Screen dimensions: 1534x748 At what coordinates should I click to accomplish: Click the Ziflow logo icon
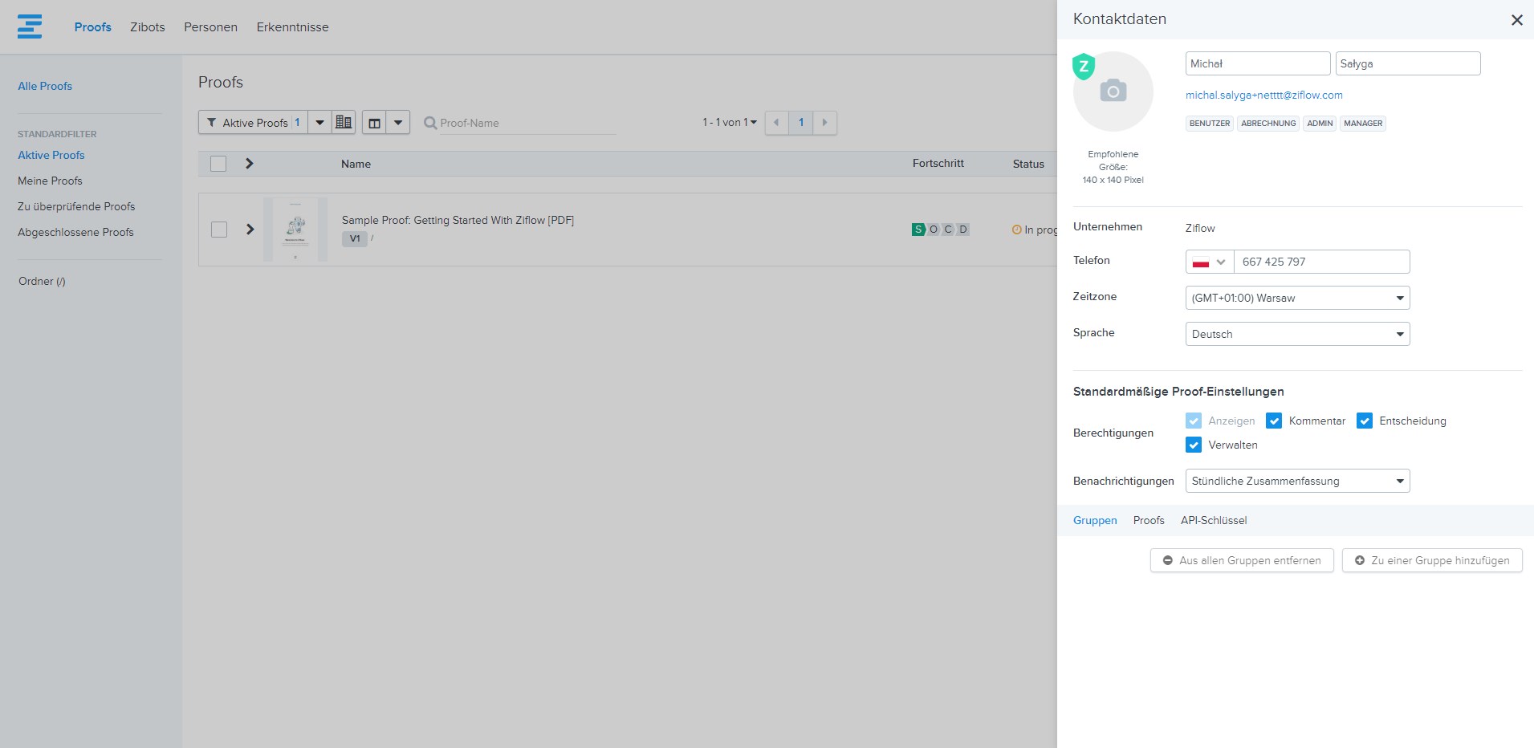(x=30, y=26)
